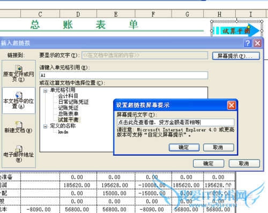Click the cell containing -8090.00 in column F
Viewport: 268px width, 213px height.
pyautogui.click(x=153, y=209)
